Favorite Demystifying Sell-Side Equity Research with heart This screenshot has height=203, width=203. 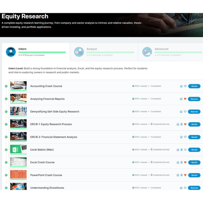coord(185,112)
